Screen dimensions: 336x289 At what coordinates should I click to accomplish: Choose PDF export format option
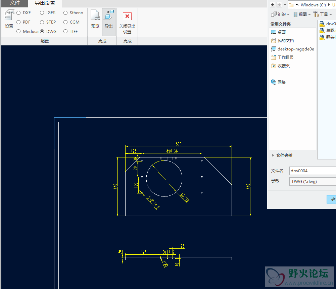point(19,22)
